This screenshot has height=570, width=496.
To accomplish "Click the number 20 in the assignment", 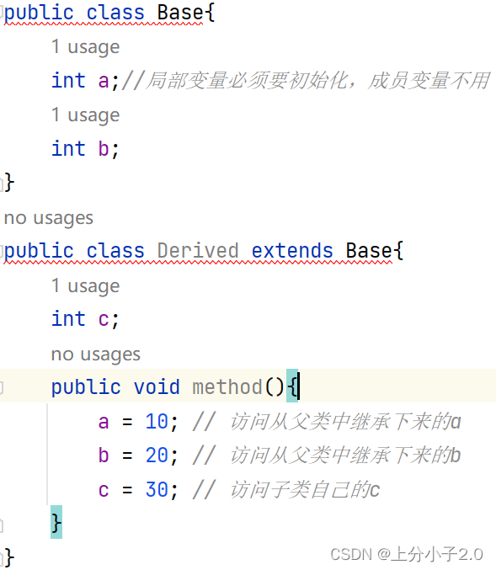I will pos(157,455).
